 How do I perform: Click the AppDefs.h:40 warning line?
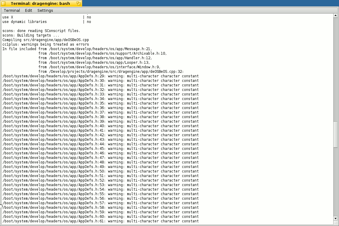point(100,126)
